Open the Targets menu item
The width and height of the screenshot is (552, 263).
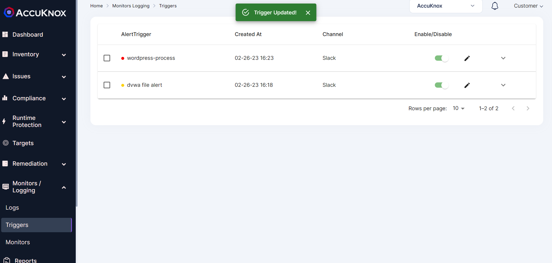(23, 143)
